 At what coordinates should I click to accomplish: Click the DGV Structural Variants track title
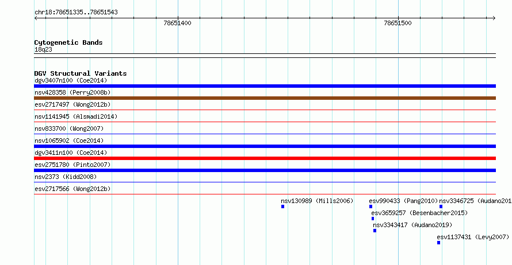[81, 73]
